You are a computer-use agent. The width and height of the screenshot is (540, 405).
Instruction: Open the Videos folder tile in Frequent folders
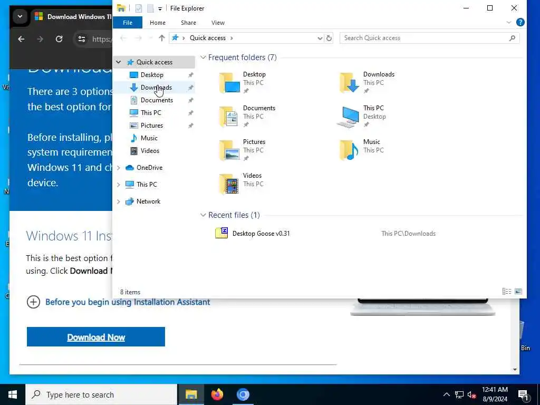click(241, 184)
